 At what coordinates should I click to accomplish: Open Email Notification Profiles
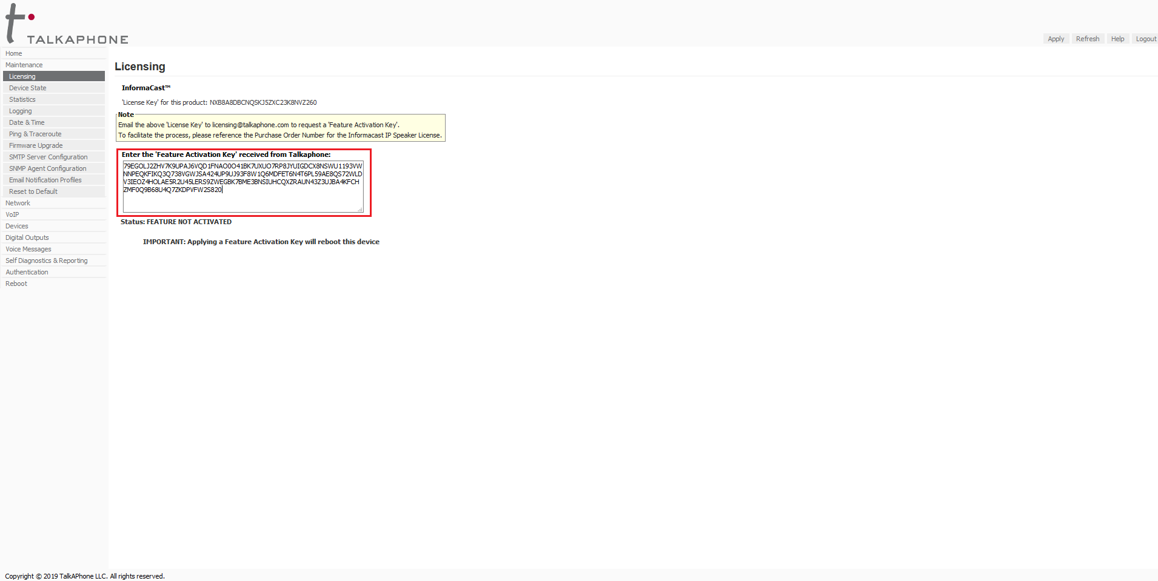54,180
